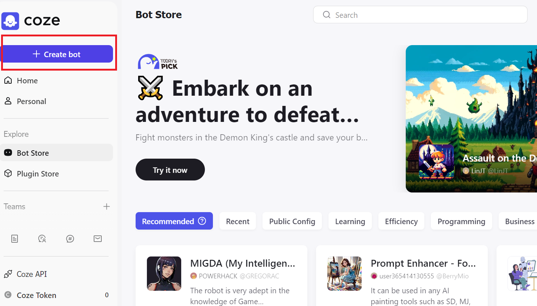Click into the Search input field

click(420, 15)
